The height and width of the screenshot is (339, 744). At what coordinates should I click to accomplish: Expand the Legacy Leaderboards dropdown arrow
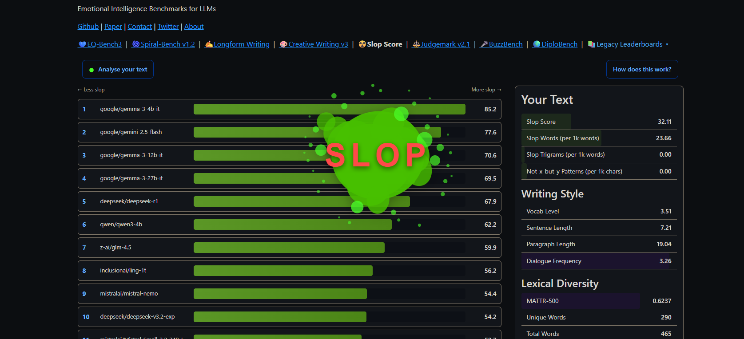click(667, 45)
